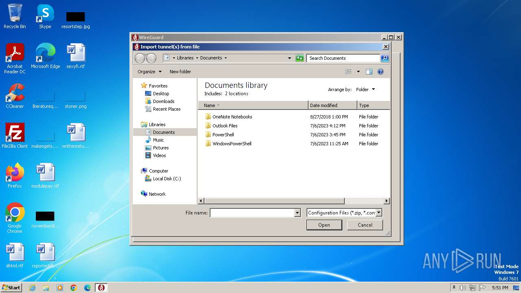Click the volume speaker tray icon
Image resolution: width=521 pixels, height=293 pixels.
463,288
